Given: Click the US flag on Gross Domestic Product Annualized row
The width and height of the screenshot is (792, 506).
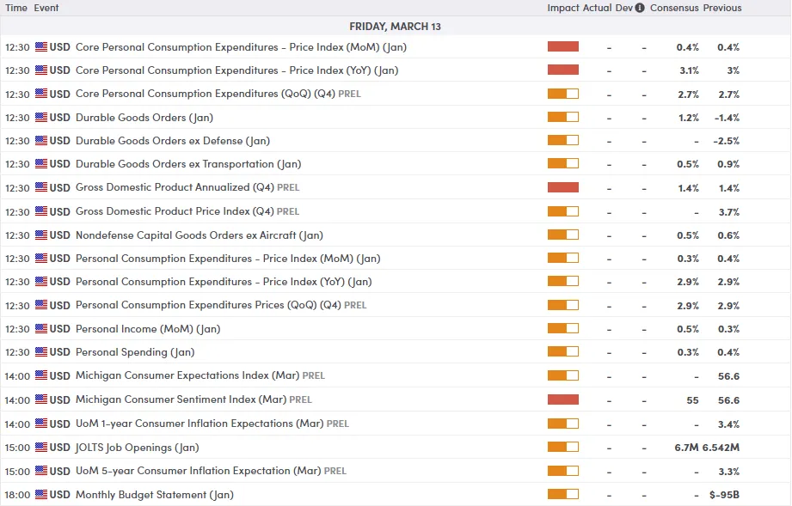Looking at the screenshot, I should coord(40,187).
